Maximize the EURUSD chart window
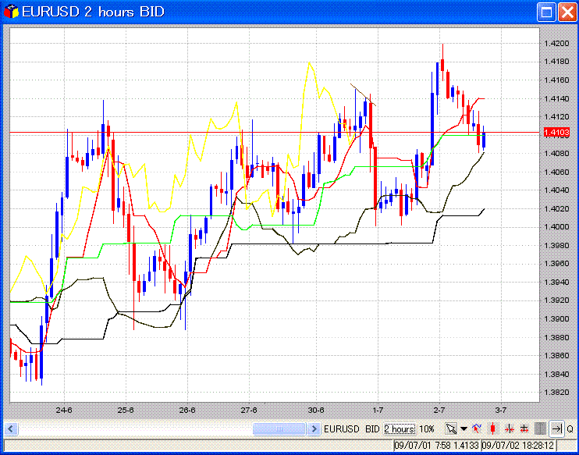 tap(546, 12)
